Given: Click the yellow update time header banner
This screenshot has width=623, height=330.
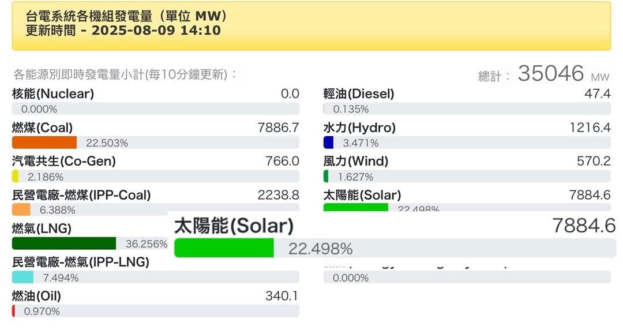Looking at the screenshot, I should [x=311, y=26].
